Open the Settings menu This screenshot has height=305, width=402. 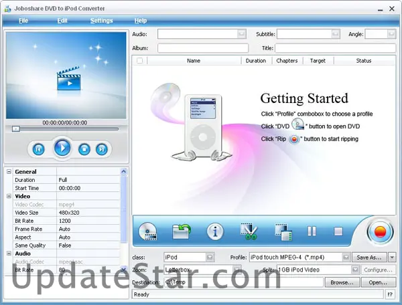click(102, 21)
